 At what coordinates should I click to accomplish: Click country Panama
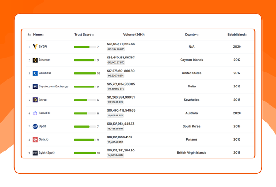[191, 139]
